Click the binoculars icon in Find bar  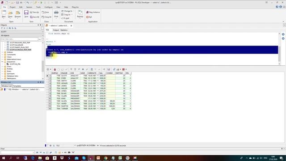pos(37,153)
